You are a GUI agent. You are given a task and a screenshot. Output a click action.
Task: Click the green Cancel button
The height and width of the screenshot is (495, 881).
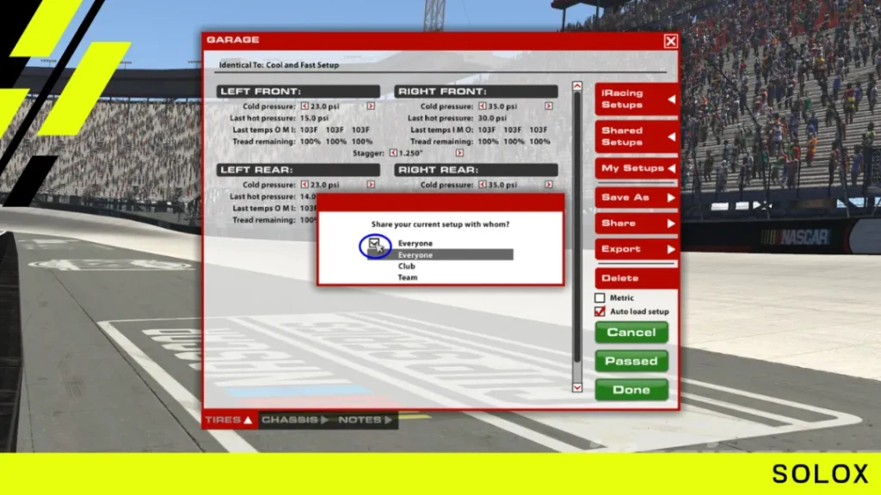coord(631,333)
